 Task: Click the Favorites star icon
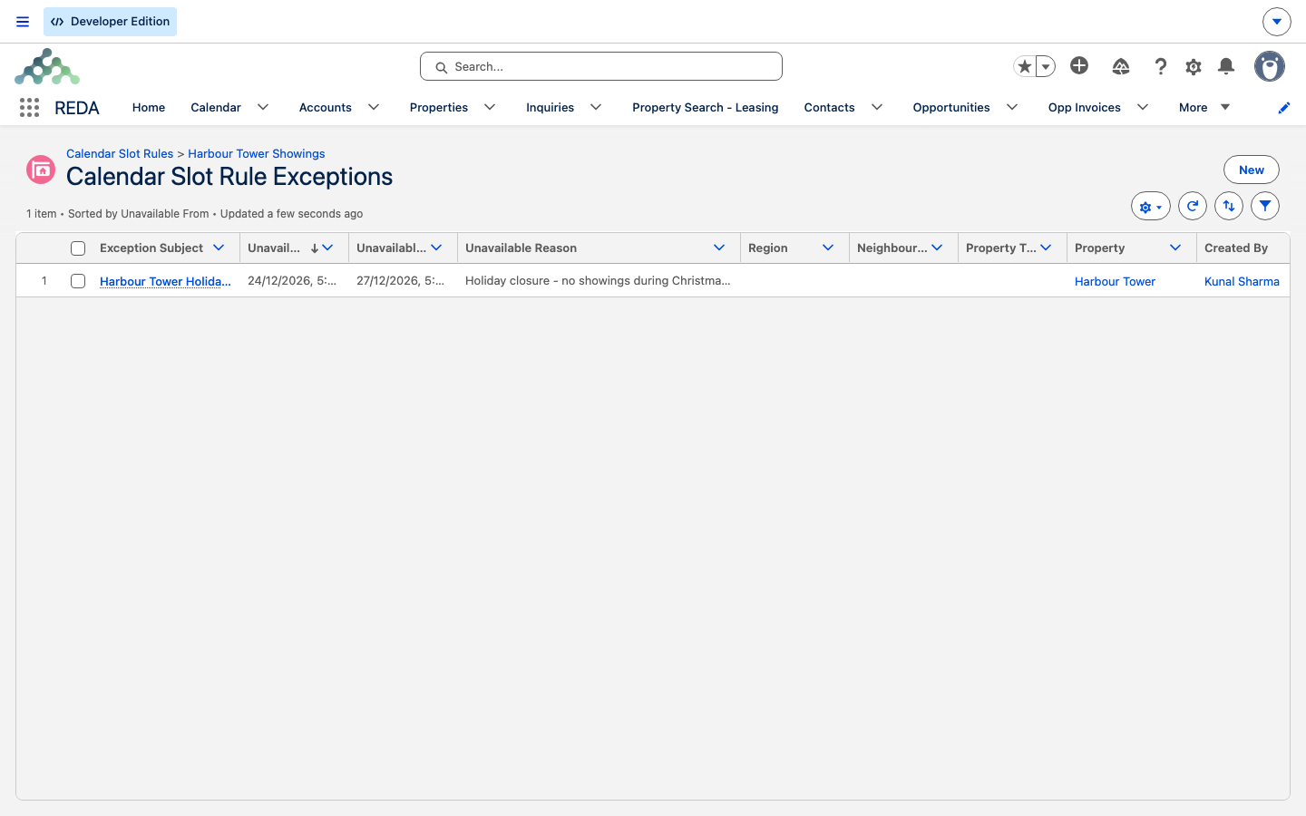(1025, 66)
